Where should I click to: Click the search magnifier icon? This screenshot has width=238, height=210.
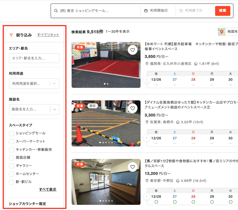click(56, 11)
